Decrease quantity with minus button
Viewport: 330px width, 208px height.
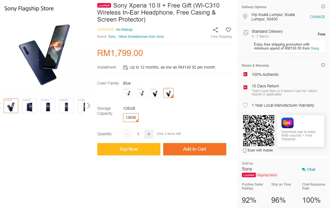coord(127,134)
